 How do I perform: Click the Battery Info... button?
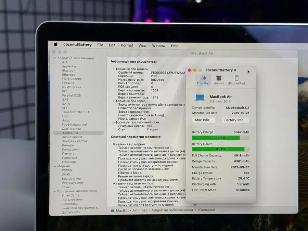[235, 120]
